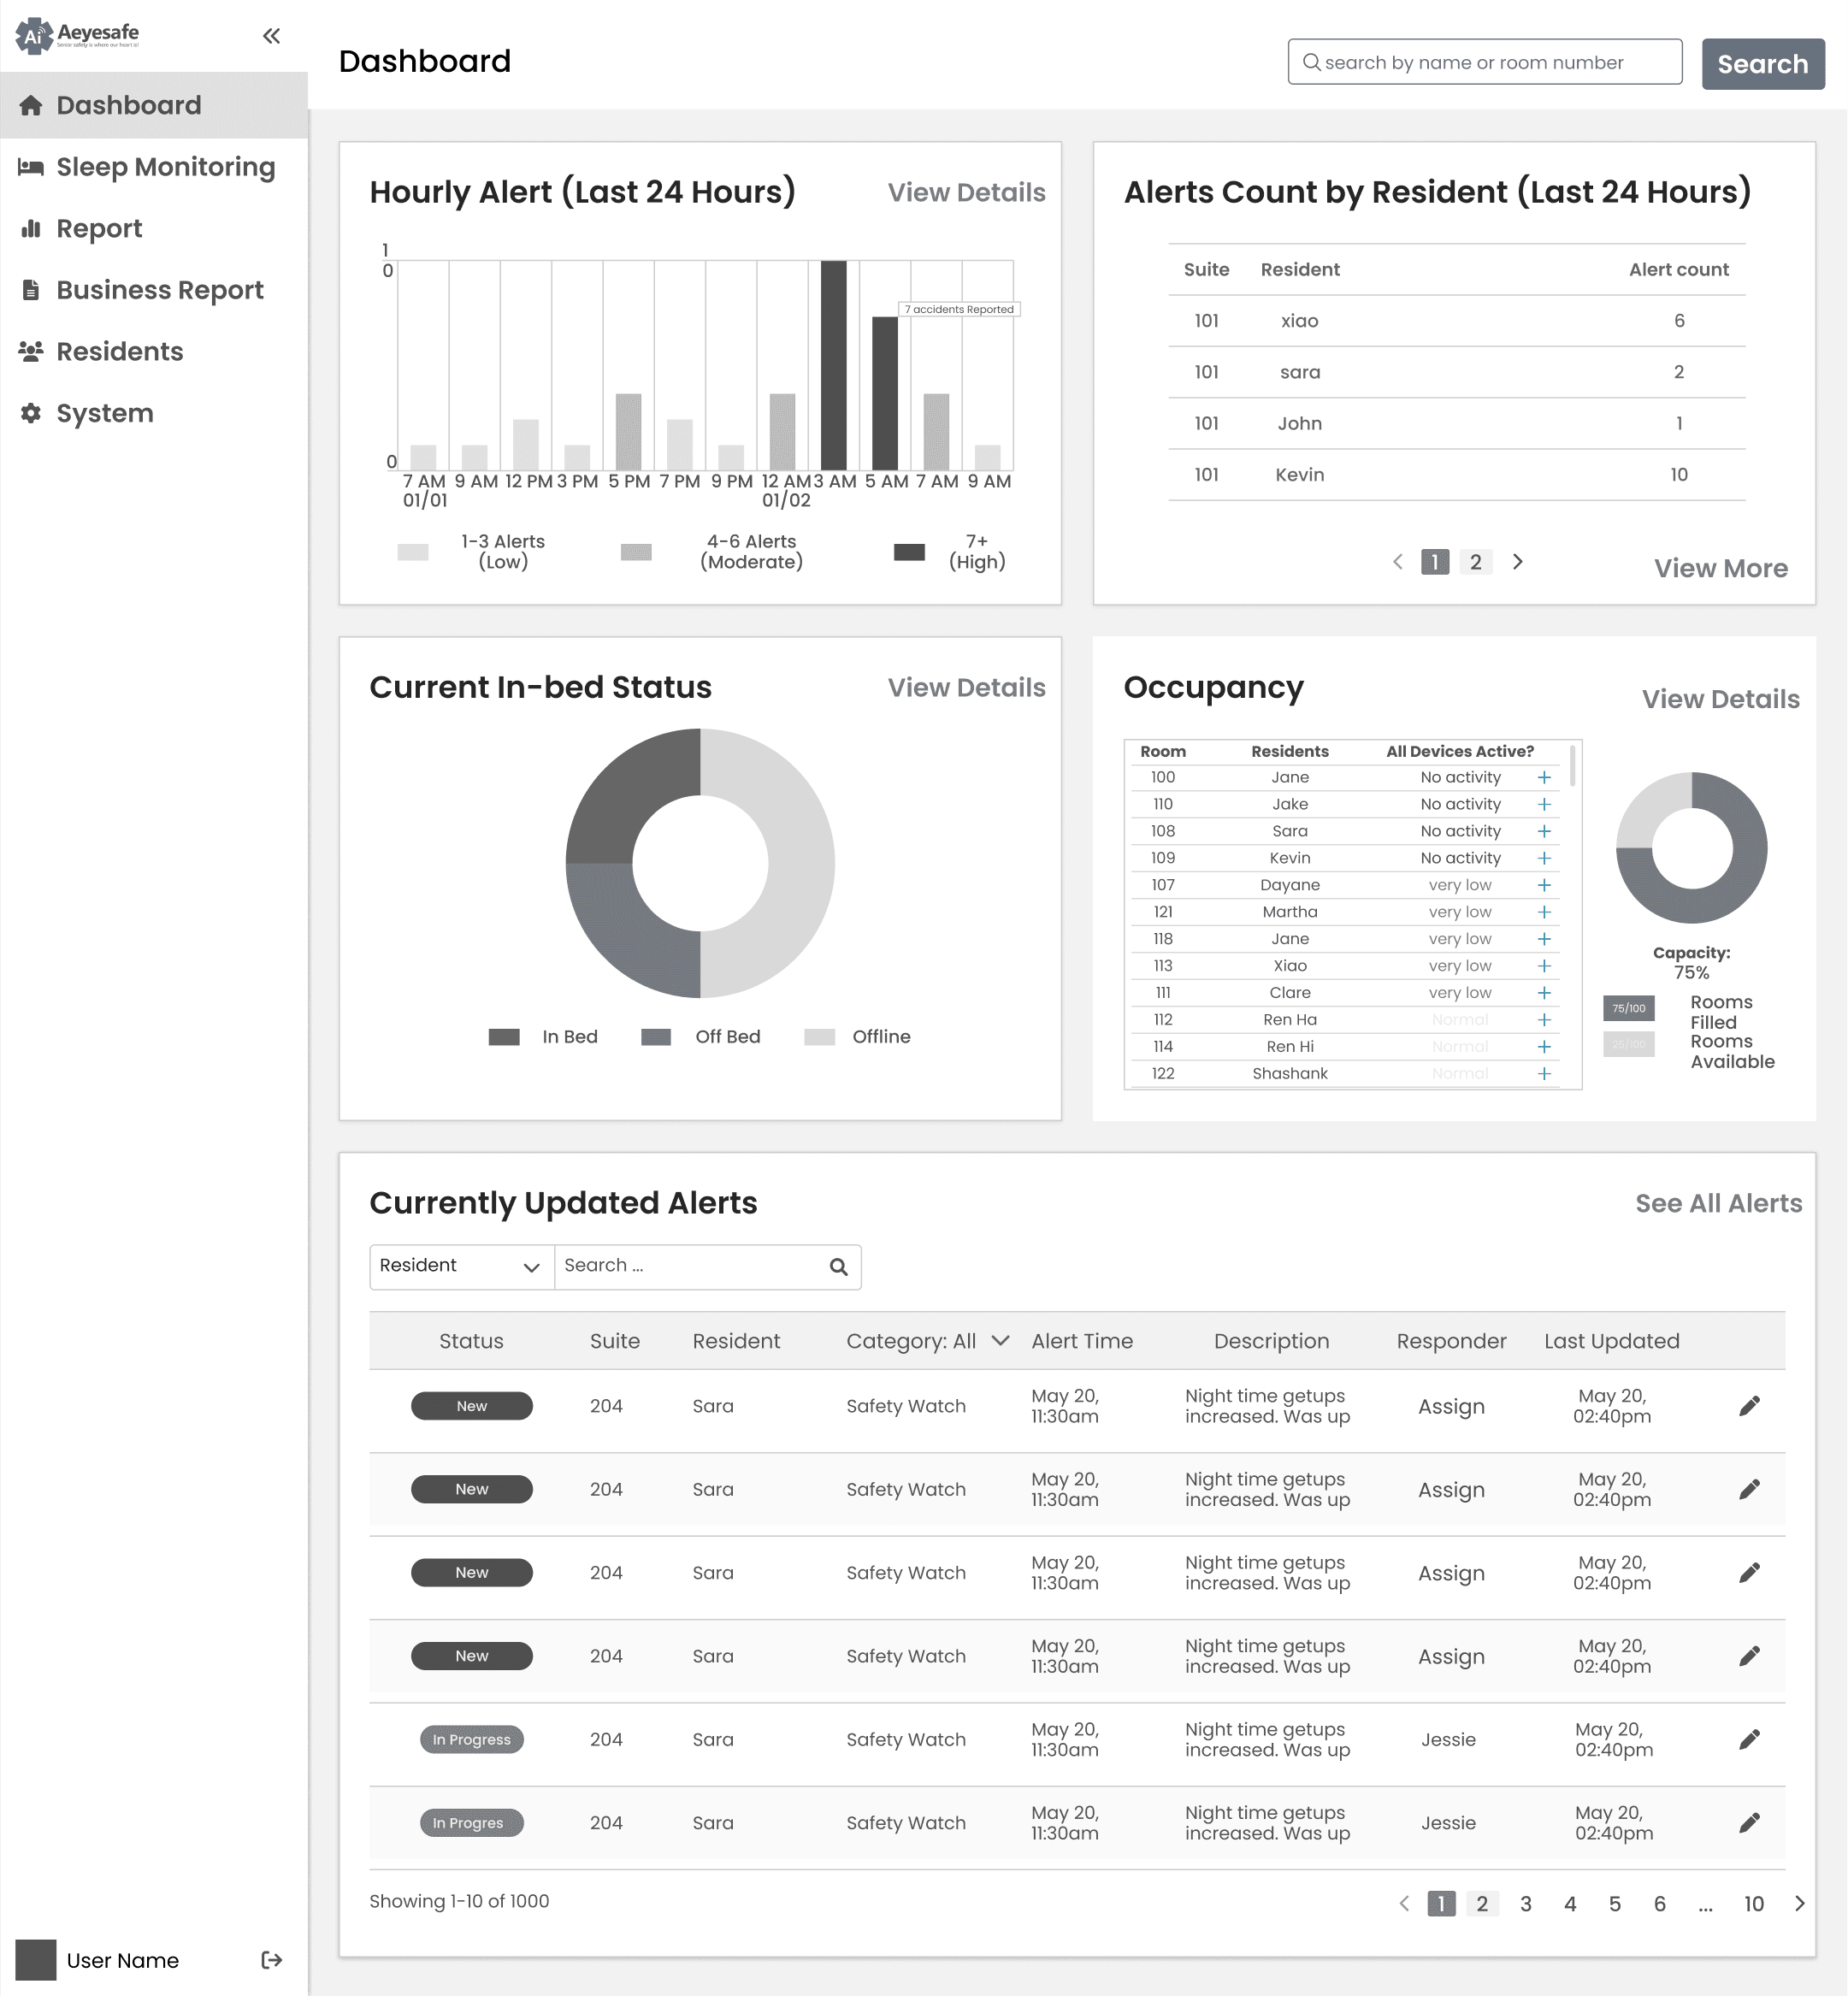
Task: Click the Occupancy table scrollbar
Action: (x=1573, y=765)
